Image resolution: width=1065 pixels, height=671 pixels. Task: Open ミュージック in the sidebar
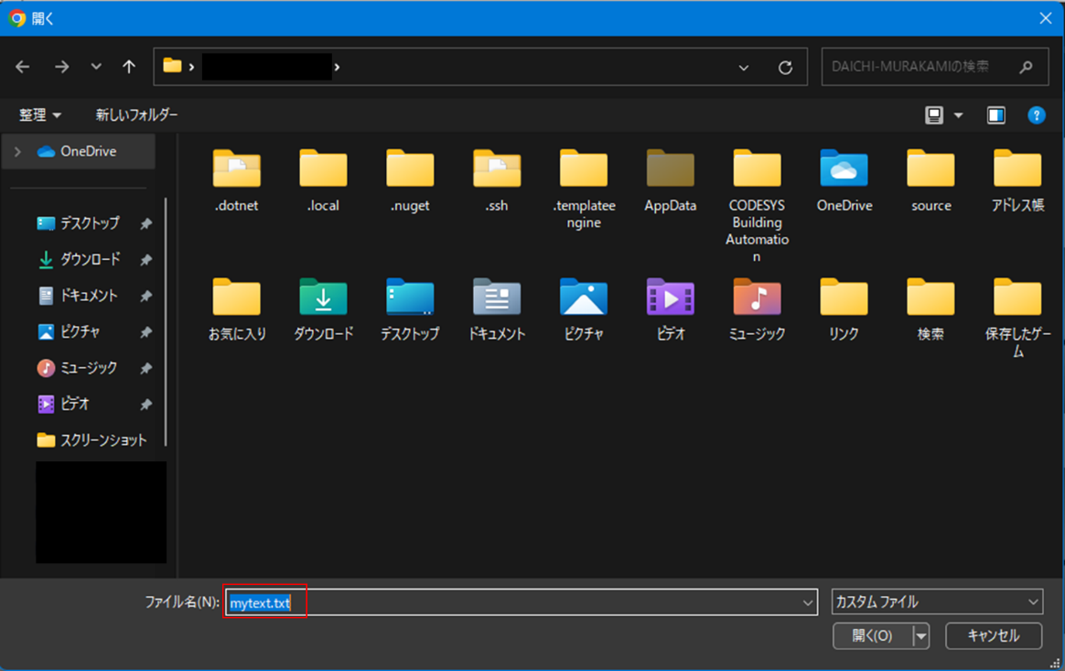[x=89, y=368]
